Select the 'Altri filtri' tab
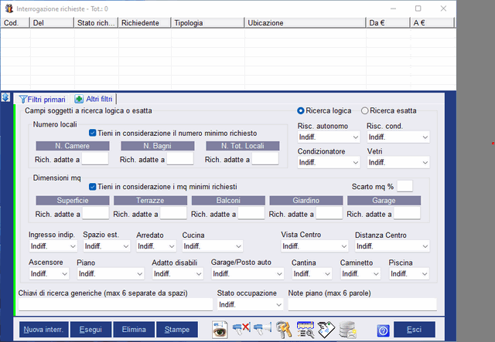The height and width of the screenshot is (342, 495). tap(94, 99)
